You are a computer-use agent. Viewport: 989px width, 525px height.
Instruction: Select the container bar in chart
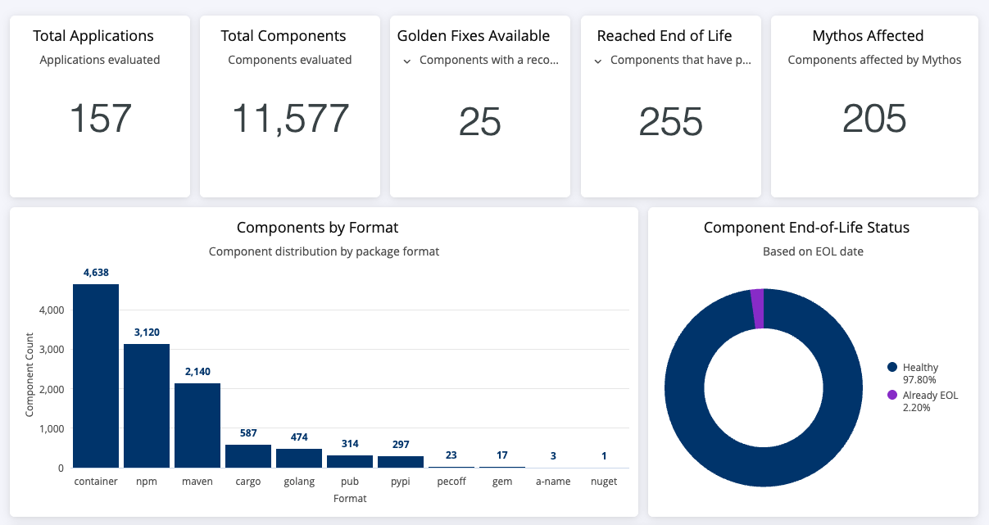coord(96,376)
